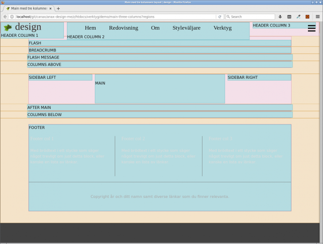The image size is (323, 244).
Task: Go to Redovisning in the navbar
Action: [x=124, y=28]
